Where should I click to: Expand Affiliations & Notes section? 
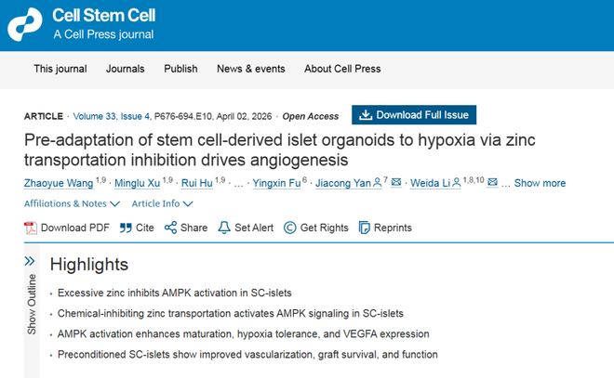(x=72, y=203)
